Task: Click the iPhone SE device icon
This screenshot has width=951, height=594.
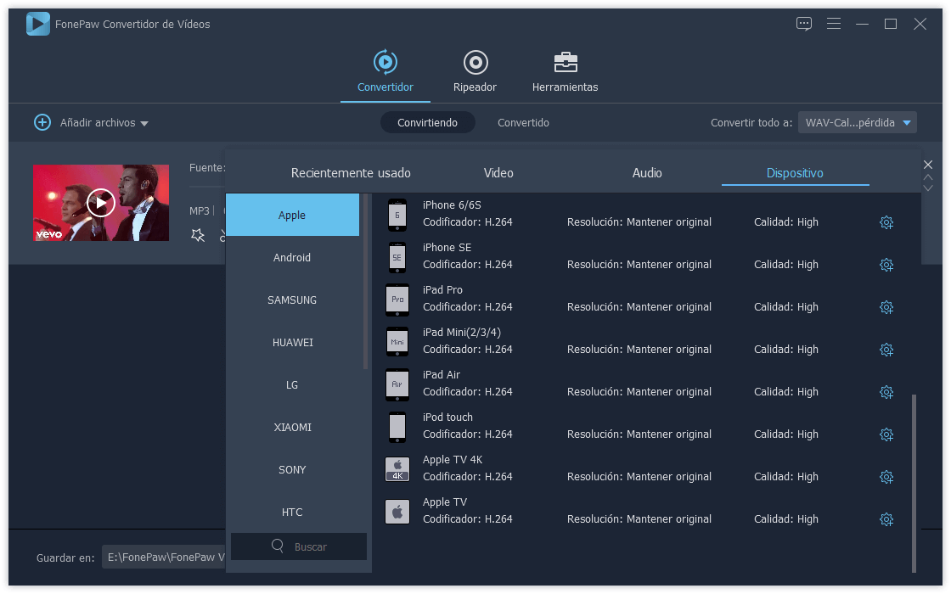Action: pos(397,258)
